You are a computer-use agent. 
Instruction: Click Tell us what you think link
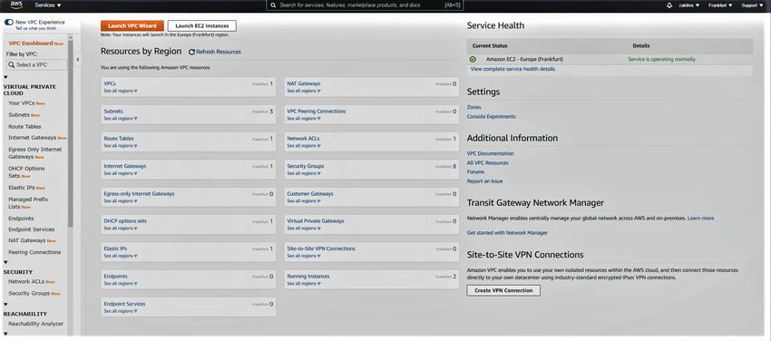(x=35, y=28)
